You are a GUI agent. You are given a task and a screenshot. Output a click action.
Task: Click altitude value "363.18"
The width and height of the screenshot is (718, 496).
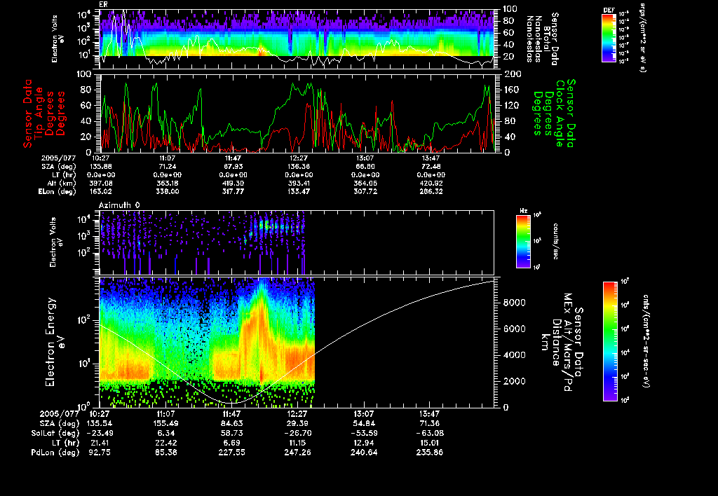[168, 183]
